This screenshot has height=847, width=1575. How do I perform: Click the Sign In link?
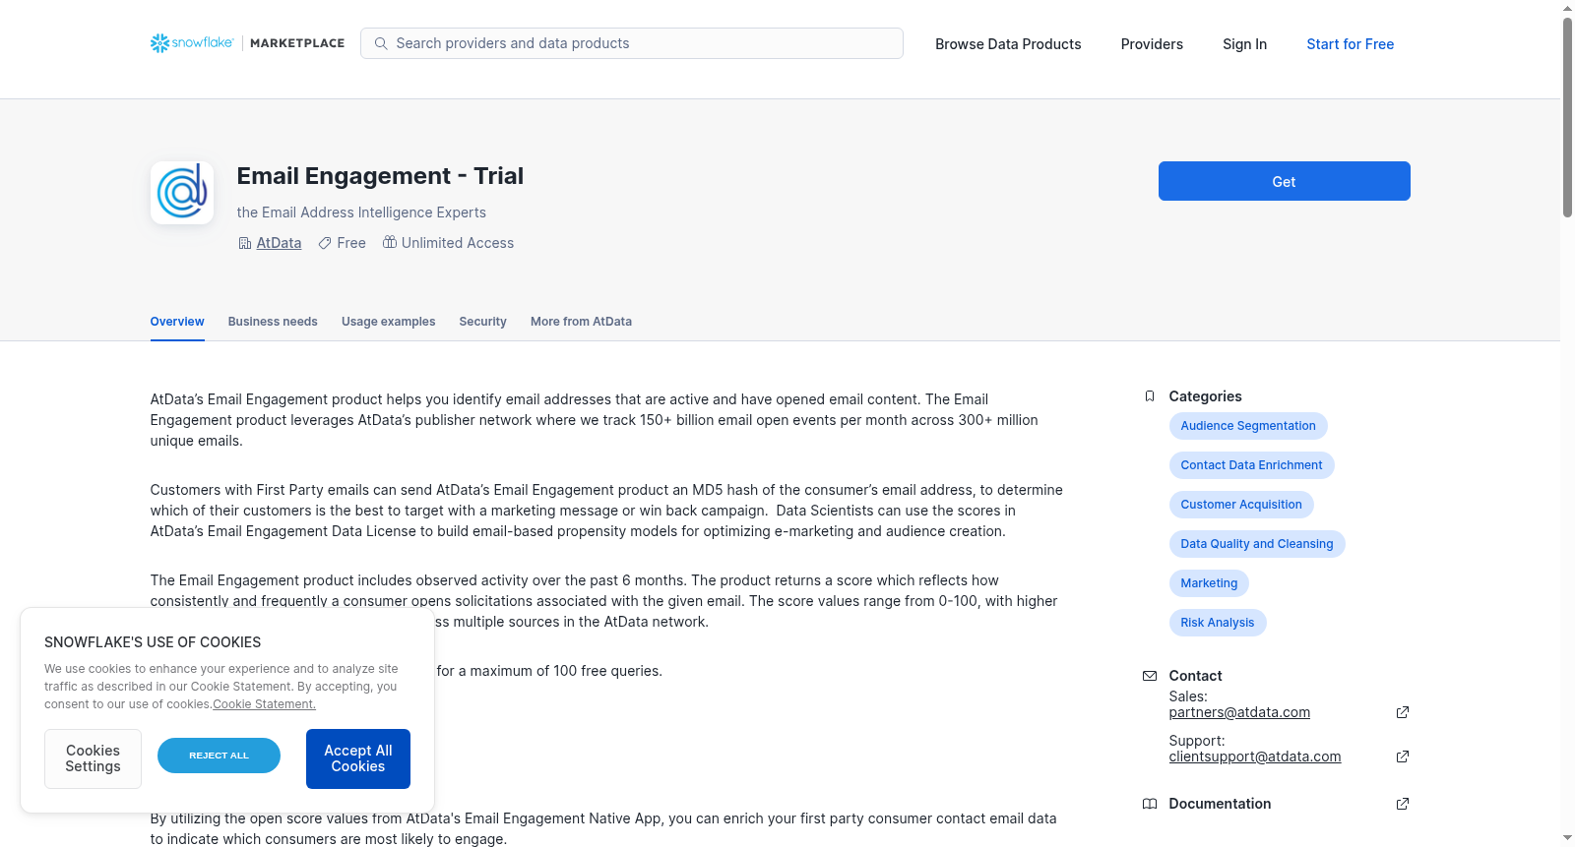(1244, 44)
